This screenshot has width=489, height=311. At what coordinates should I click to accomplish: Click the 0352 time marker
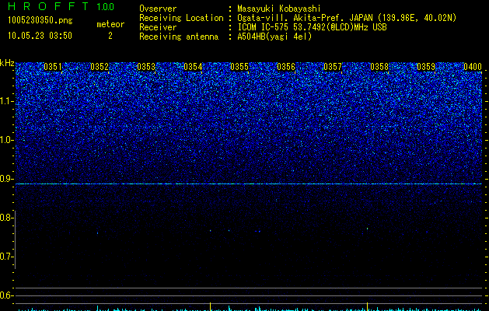(x=100, y=67)
